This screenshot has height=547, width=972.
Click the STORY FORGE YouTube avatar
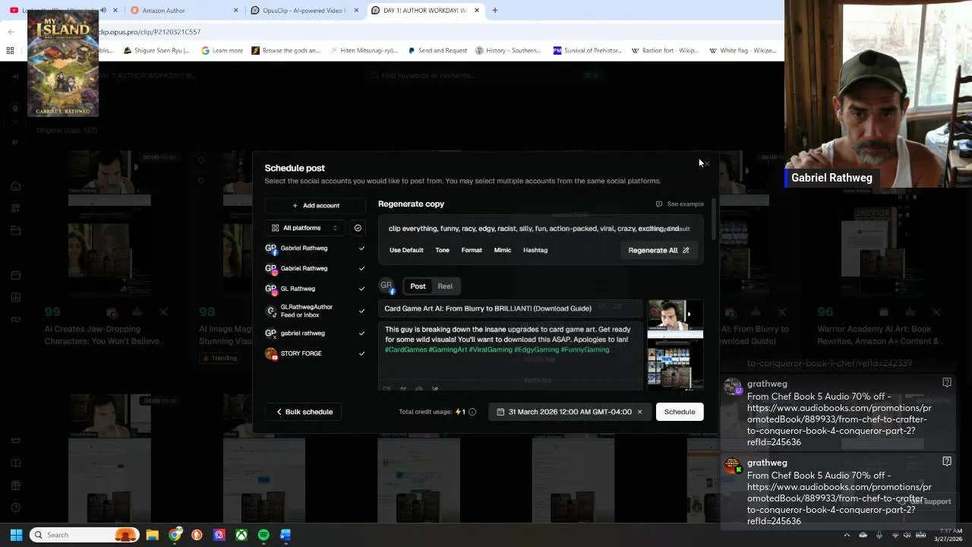(x=271, y=353)
